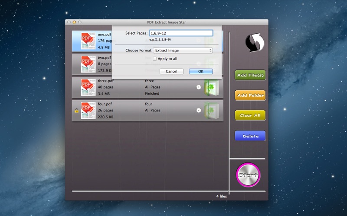Click the round Start button
Viewport: 347px width, 216px height.
click(x=248, y=175)
